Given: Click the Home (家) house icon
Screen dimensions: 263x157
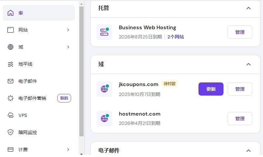Looking at the screenshot, I should coord(11,13).
